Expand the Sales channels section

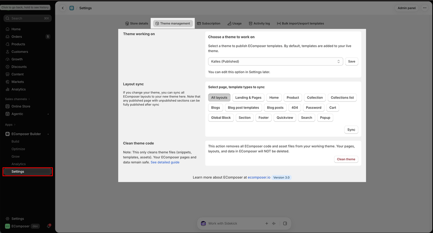tap(17, 99)
